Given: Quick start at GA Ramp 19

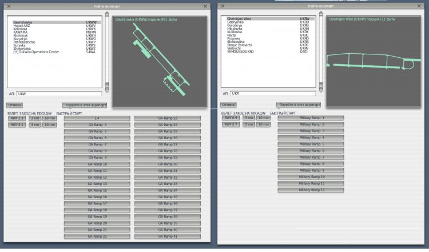Looking at the screenshot, I should (x=97, y=217).
